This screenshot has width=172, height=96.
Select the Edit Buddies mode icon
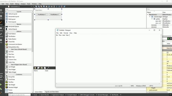41,6
